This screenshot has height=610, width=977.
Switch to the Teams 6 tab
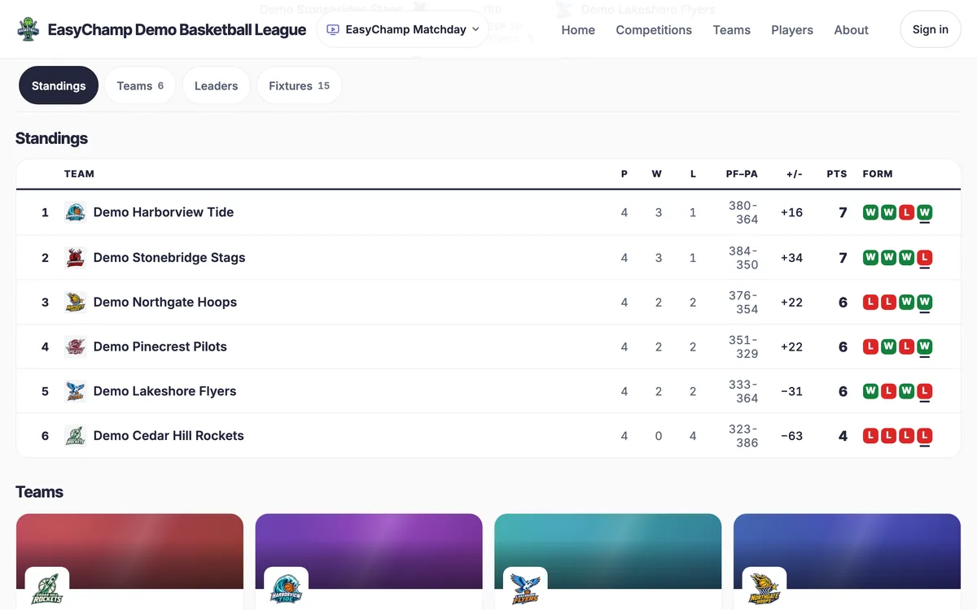140,85
